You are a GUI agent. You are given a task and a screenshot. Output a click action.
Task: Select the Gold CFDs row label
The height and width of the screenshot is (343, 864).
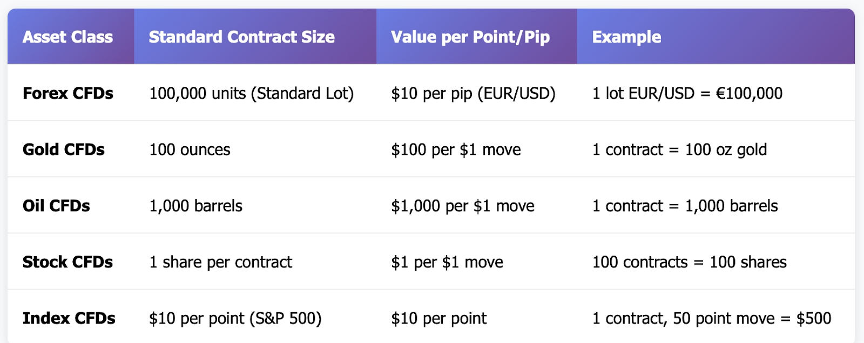click(64, 149)
